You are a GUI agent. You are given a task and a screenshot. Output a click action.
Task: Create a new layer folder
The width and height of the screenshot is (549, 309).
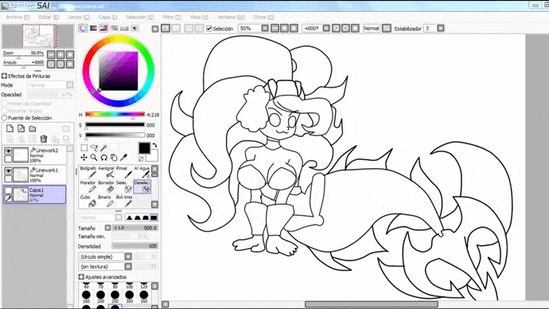click(33, 128)
